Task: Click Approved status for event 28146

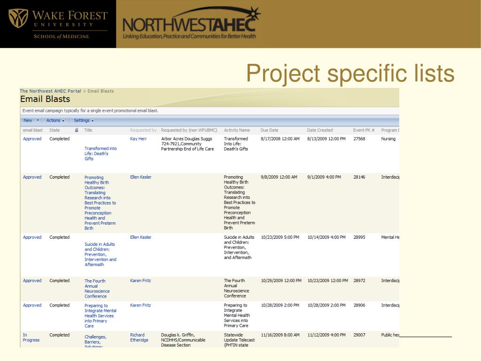Action: click(x=32, y=177)
